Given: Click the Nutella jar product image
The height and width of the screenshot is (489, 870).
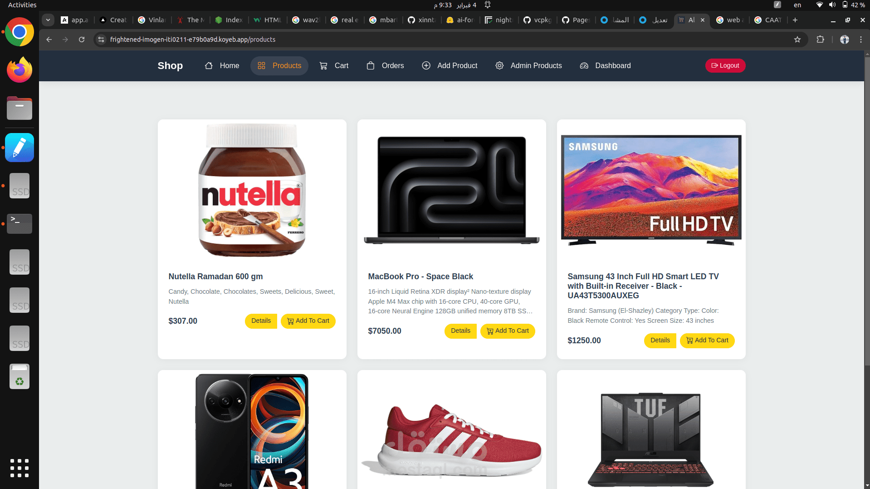Looking at the screenshot, I should (252, 190).
